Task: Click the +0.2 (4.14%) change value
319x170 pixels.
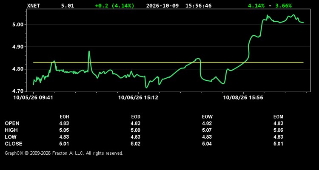Action: click(x=115, y=6)
